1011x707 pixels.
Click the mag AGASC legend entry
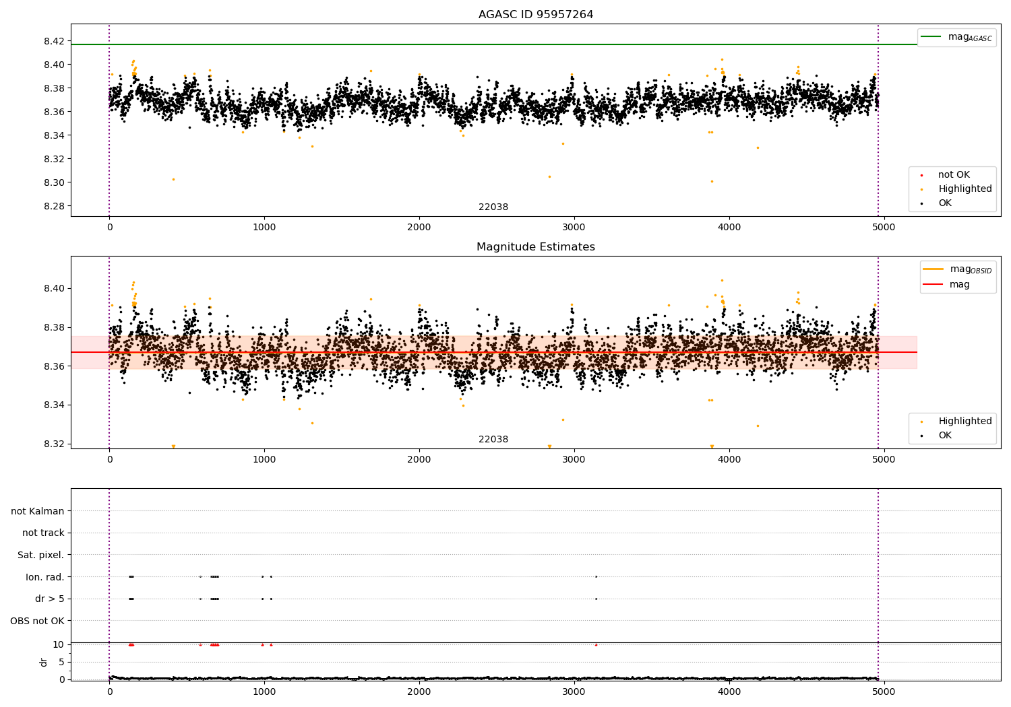(956, 37)
